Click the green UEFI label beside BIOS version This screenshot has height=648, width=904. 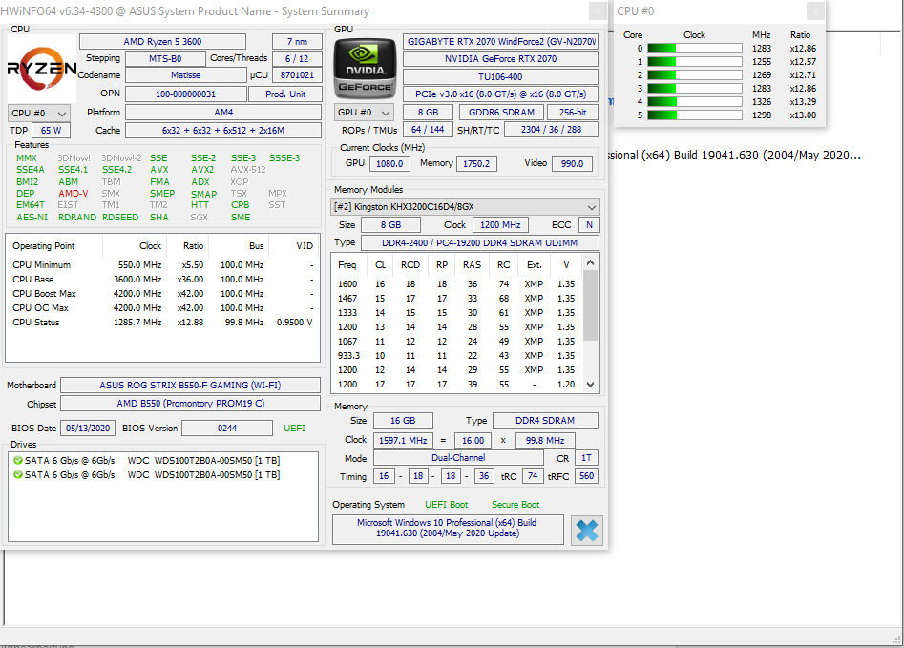tap(294, 429)
